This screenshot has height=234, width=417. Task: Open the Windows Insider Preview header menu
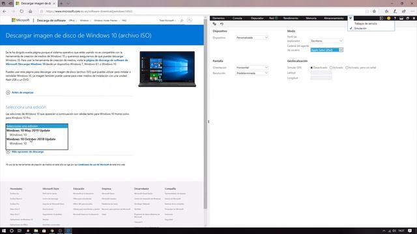tap(106, 20)
